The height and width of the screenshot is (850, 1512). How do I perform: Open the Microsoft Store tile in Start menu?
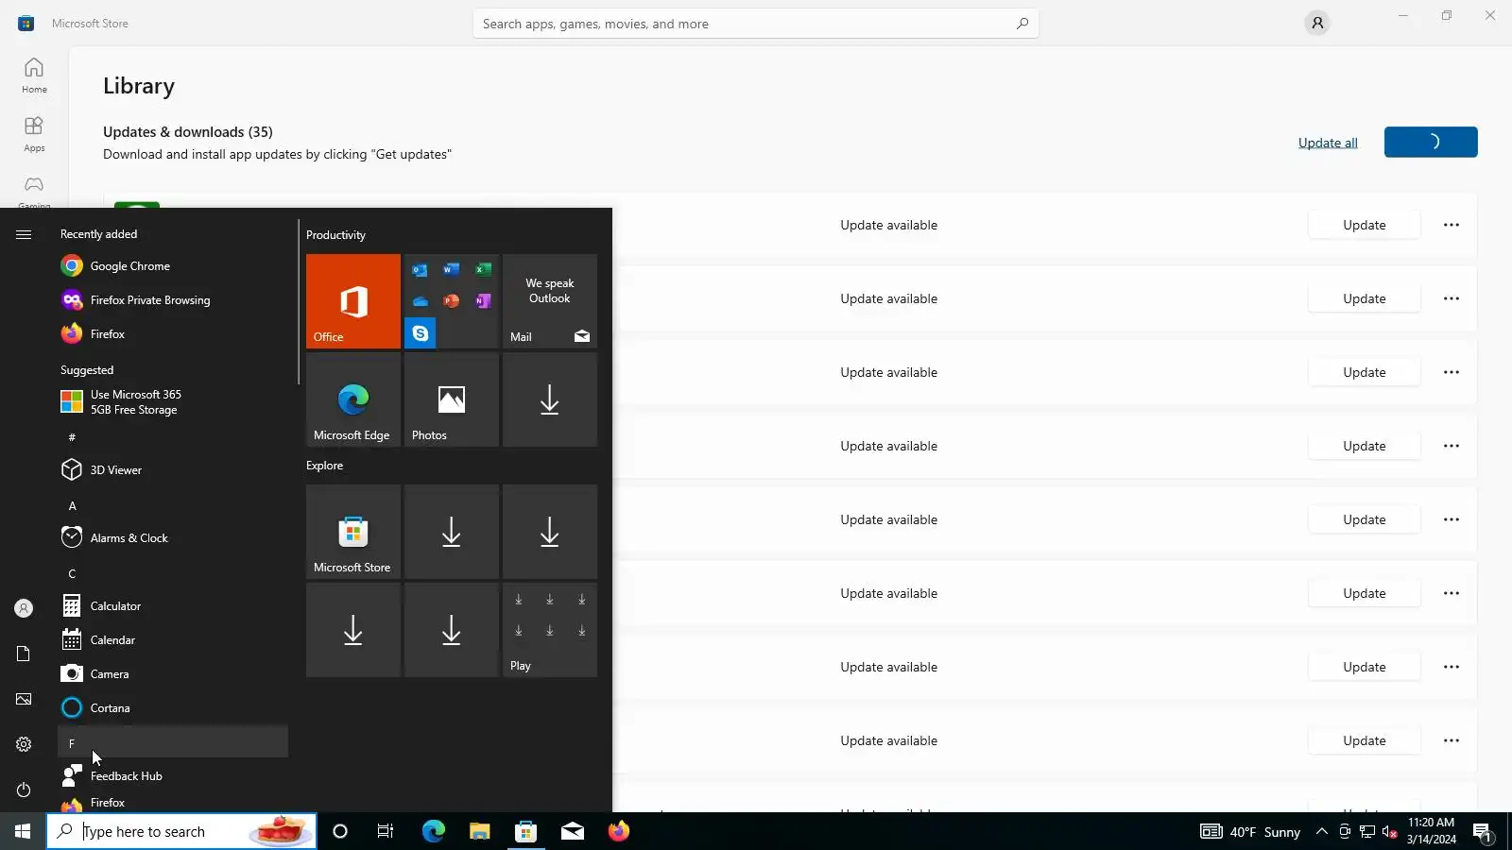(x=353, y=532)
